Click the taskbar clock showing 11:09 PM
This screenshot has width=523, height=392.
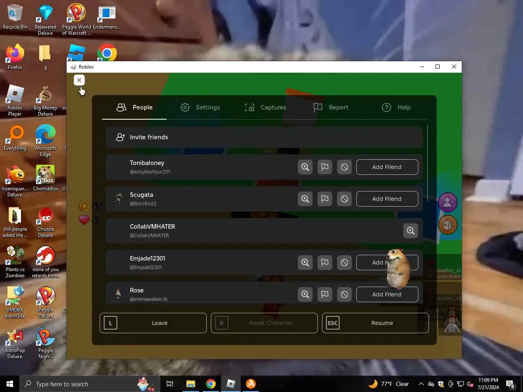488,384
